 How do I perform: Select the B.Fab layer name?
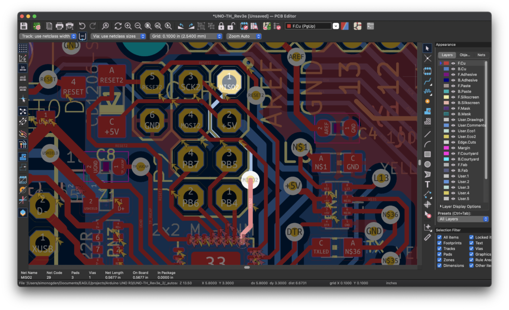pos(463,170)
